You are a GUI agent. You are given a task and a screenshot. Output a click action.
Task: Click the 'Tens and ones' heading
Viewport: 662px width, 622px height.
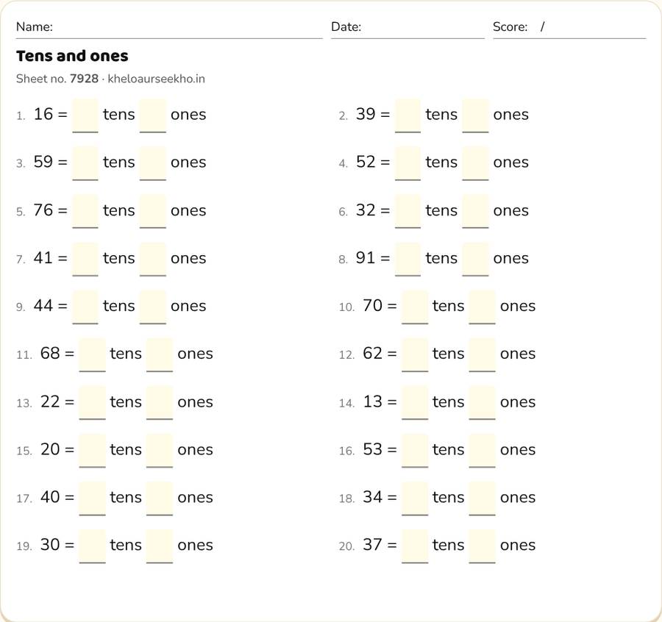[x=72, y=56]
